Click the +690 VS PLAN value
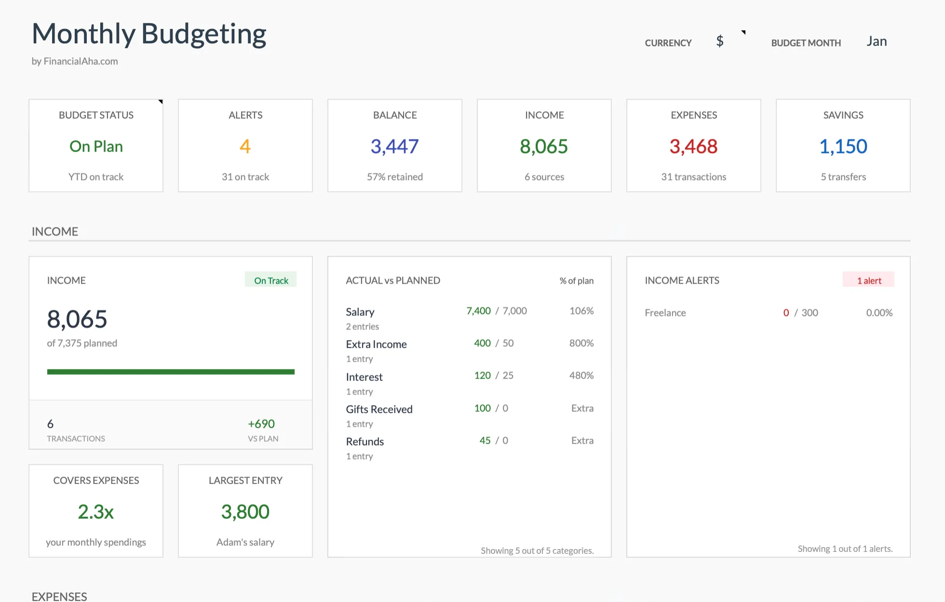Viewport: 945px width, 602px height. pyautogui.click(x=261, y=424)
